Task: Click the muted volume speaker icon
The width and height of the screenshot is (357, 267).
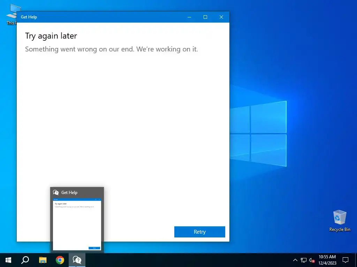Action: pyautogui.click(x=312, y=260)
